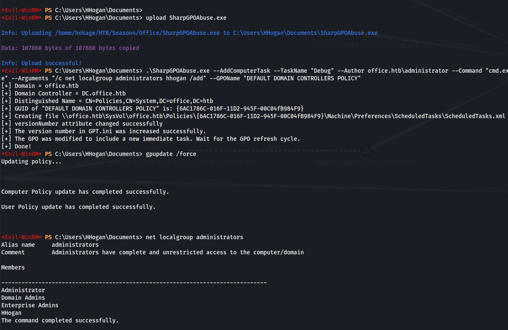Click the 'Data: 107860 bytes' copied line
Image resolution: width=508 pixels, height=330 pixels.
pyautogui.click(x=70, y=48)
